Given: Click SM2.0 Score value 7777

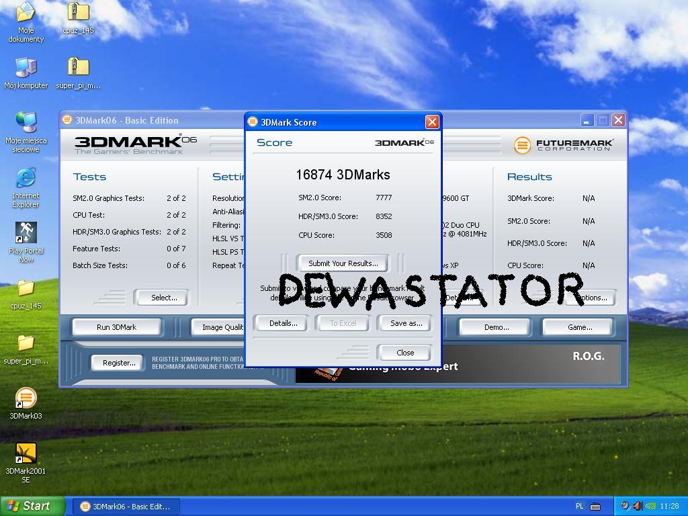Looking at the screenshot, I should click(384, 198).
